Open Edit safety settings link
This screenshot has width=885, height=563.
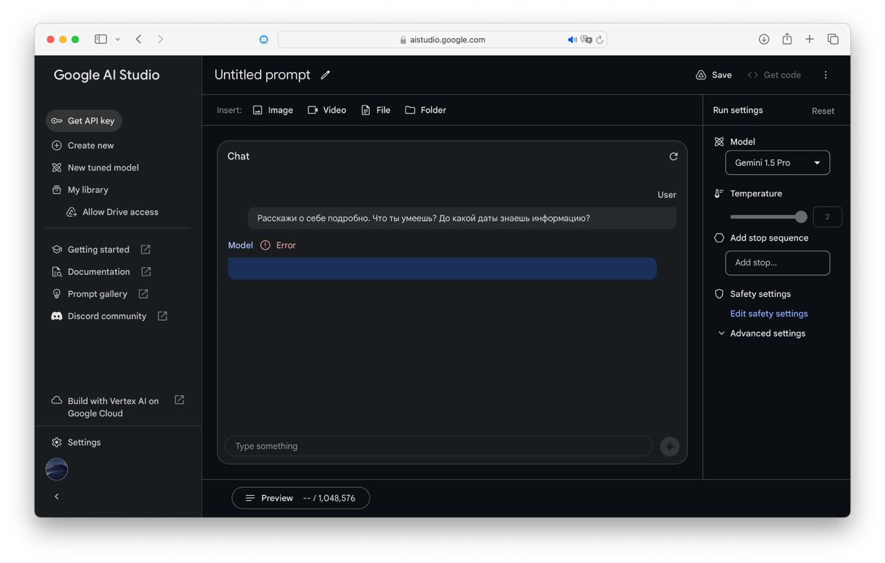tap(769, 314)
